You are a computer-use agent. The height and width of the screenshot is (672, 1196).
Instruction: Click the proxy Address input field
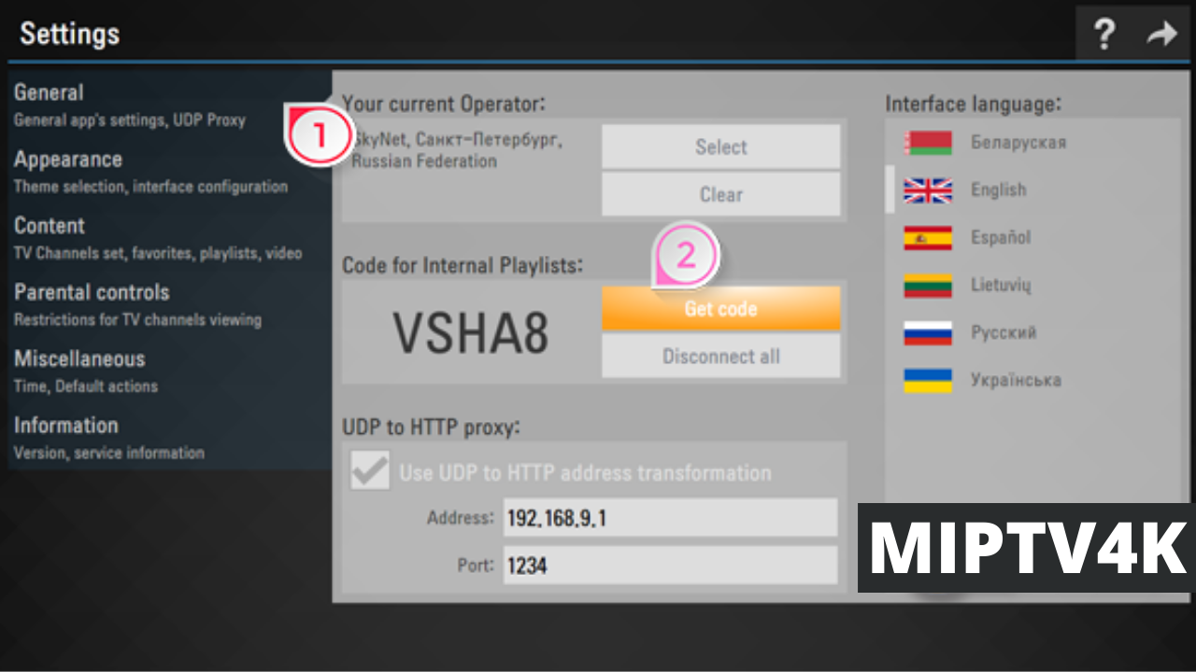point(670,518)
